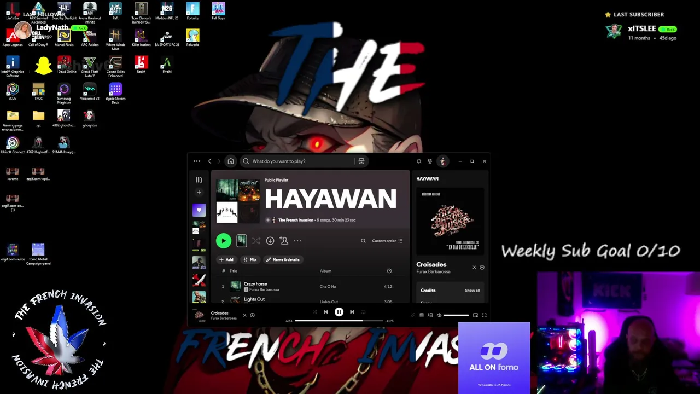This screenshot has height=394, width=700.
Task: Select Grand Theft Auto V shortcut
Action: [x=90, y=66]
